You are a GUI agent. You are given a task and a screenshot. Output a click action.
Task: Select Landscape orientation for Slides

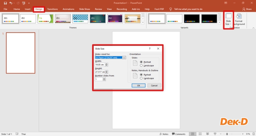pos(141,65)
